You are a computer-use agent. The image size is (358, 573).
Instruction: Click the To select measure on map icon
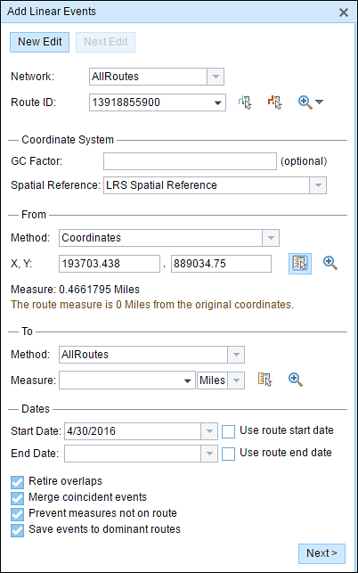click(265, 380)
